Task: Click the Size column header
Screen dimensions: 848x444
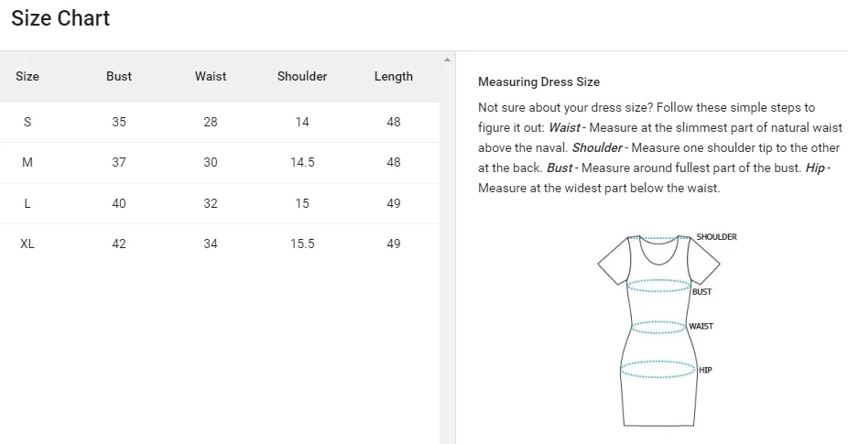Action: (27, 77)
